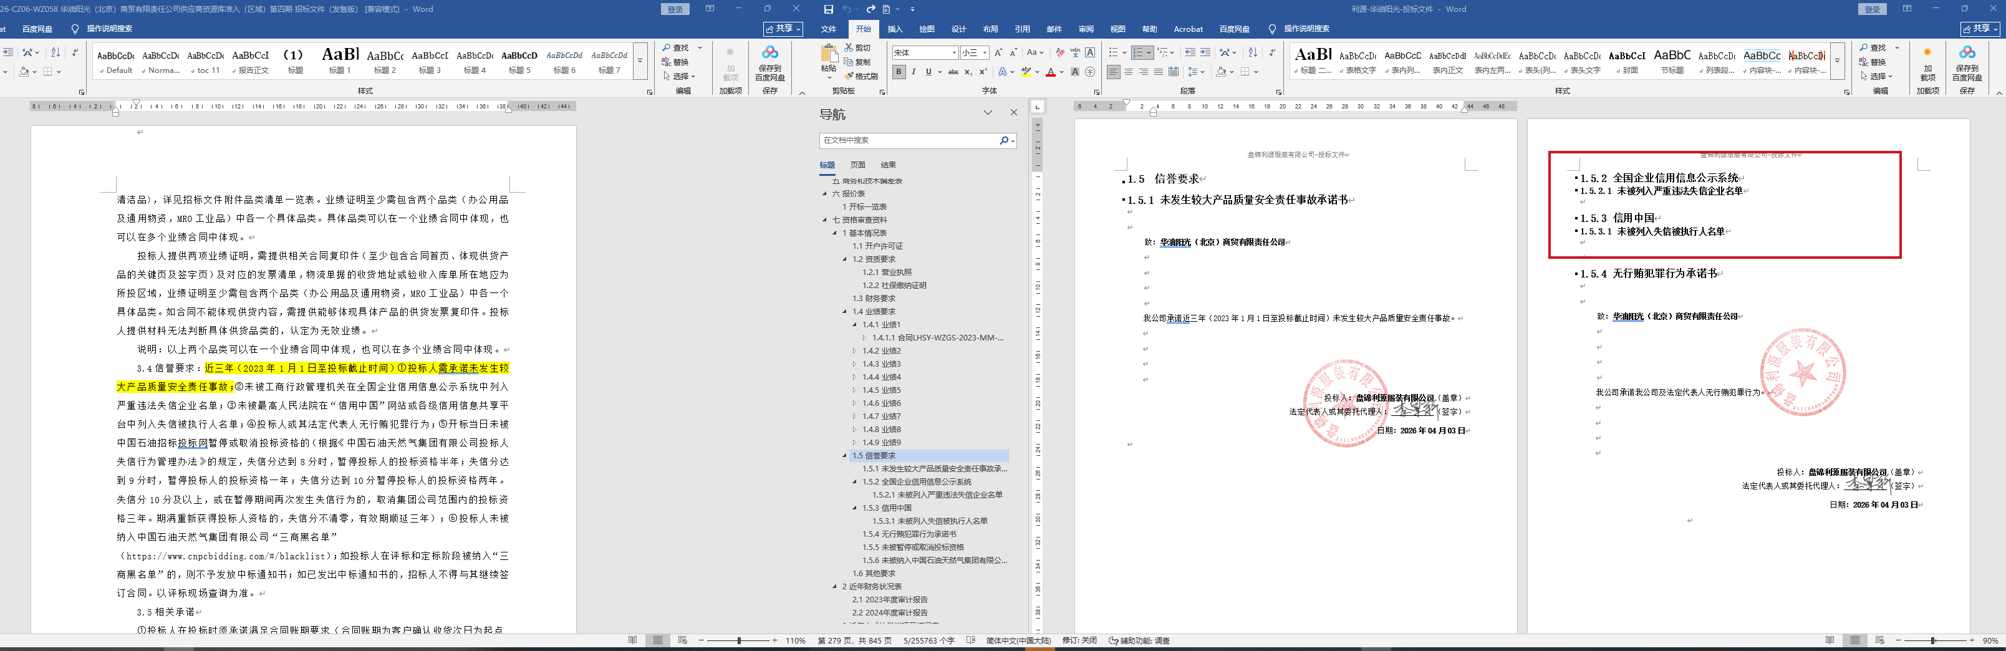Switch to the 设计 ribbon tab
2006x651 pixels.
(x=958, y=29)
